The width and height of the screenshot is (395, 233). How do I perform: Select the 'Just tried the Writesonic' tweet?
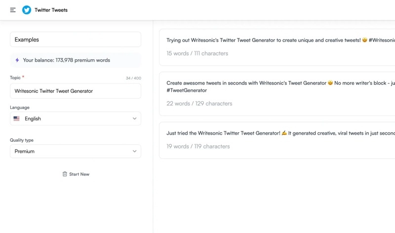(x=276, y=140)
